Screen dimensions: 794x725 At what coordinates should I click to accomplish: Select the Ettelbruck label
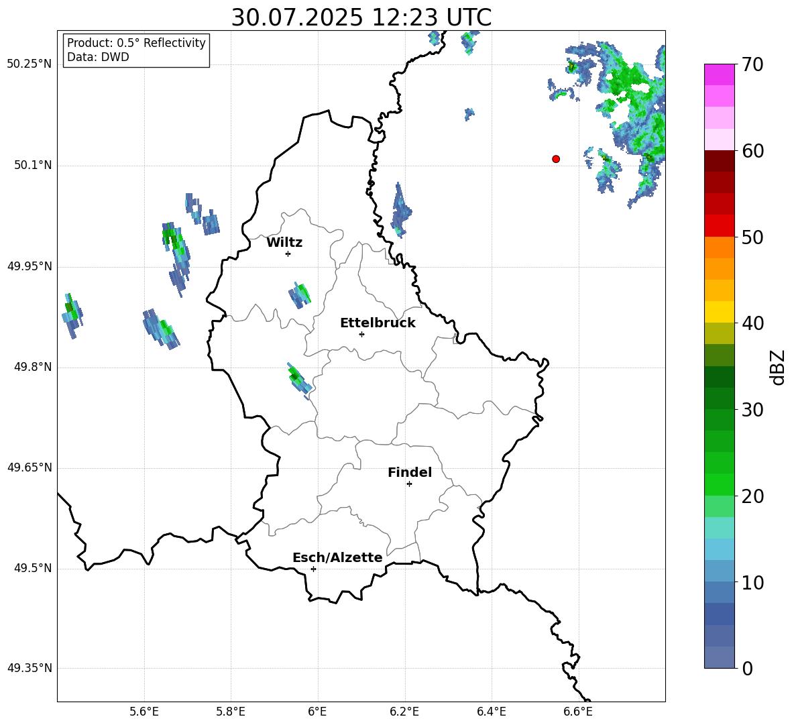coord(378,323)
